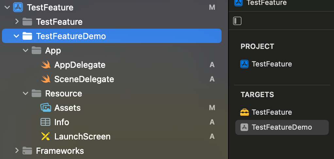Collapse the root TestFeature project chevron

(x=7, y=7)
